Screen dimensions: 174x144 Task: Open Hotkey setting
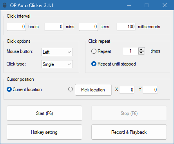pyautogui.click(x=44, y=132)
